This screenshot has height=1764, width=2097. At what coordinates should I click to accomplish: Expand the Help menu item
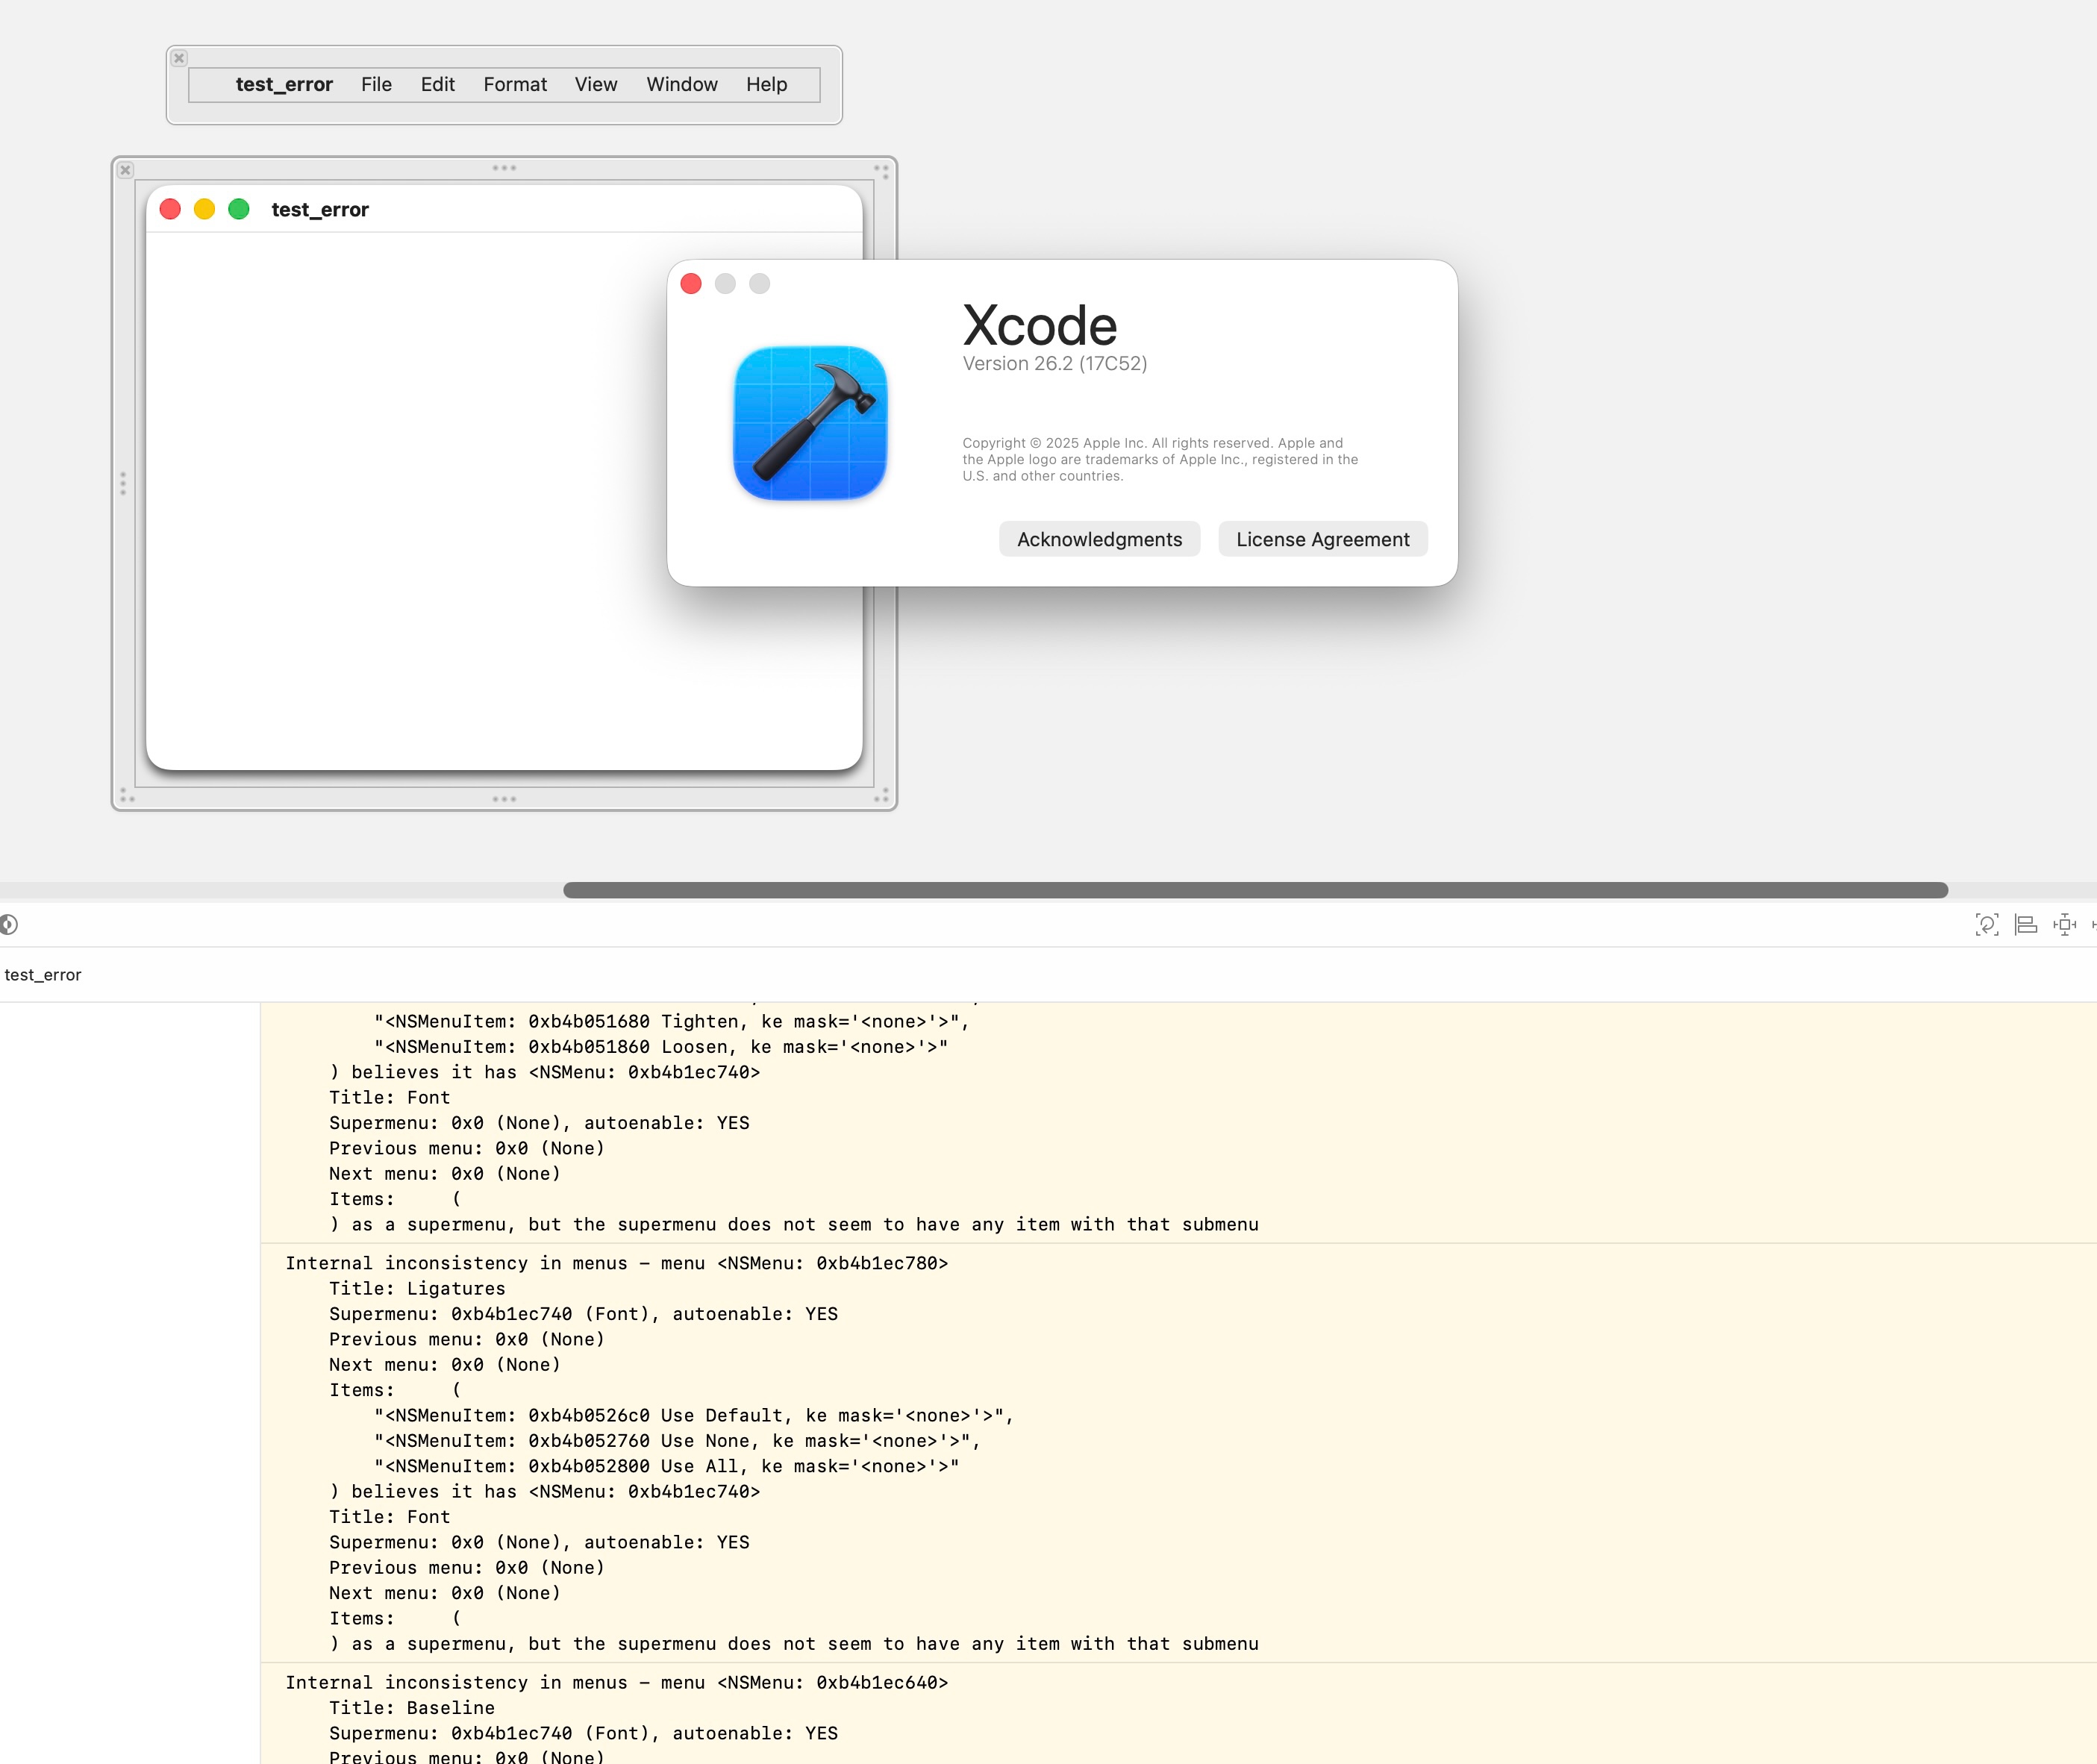tap(766, 85)
